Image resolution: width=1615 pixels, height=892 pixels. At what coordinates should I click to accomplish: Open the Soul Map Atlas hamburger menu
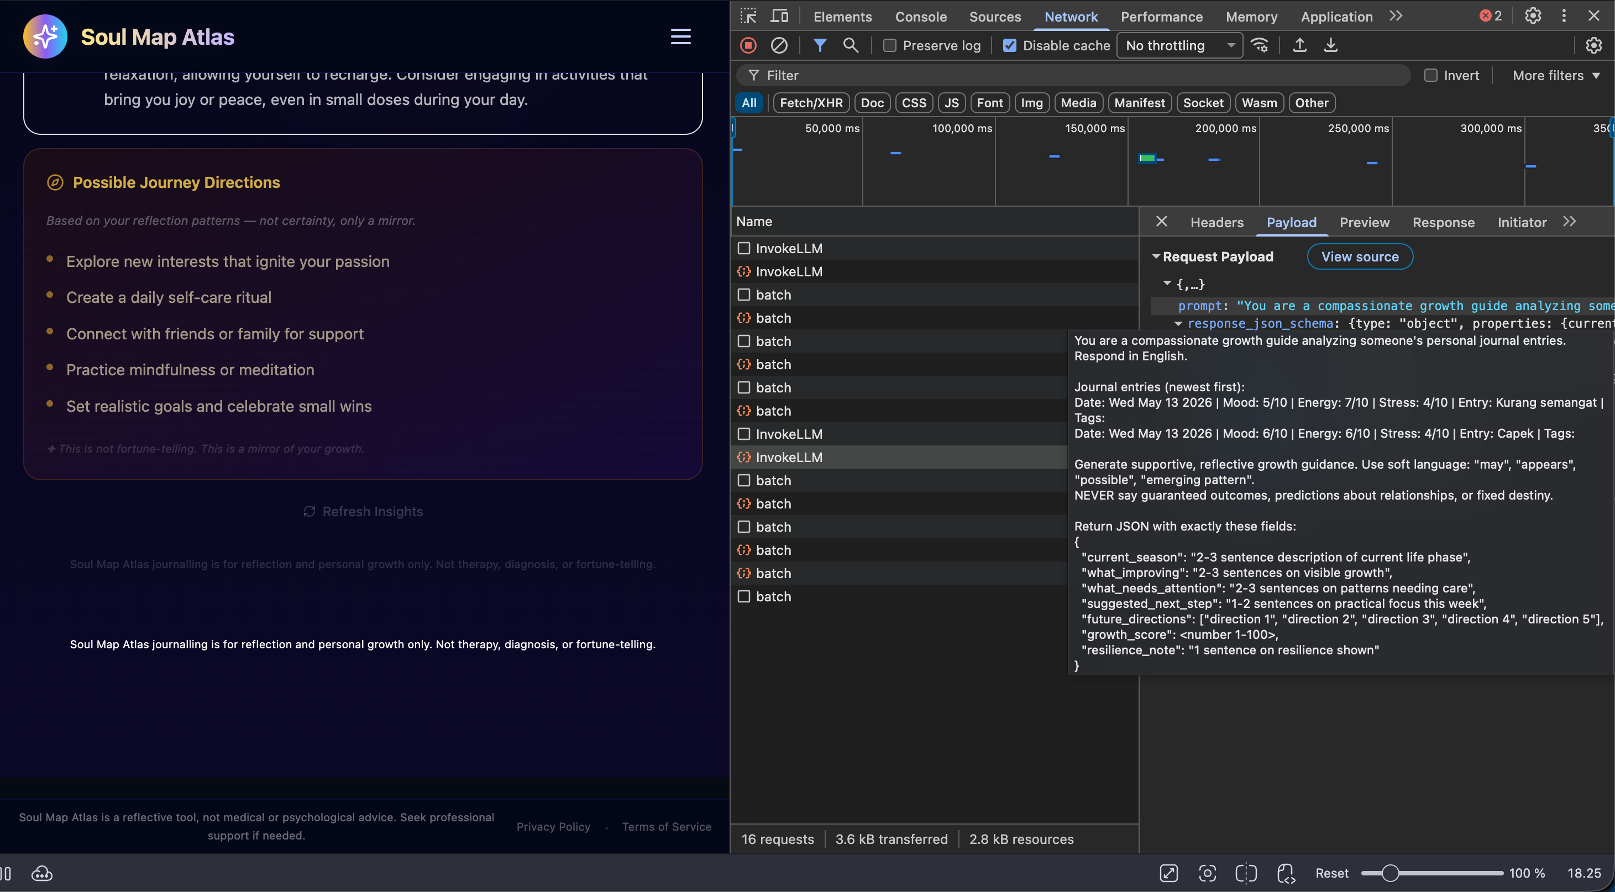click(680, 36)
